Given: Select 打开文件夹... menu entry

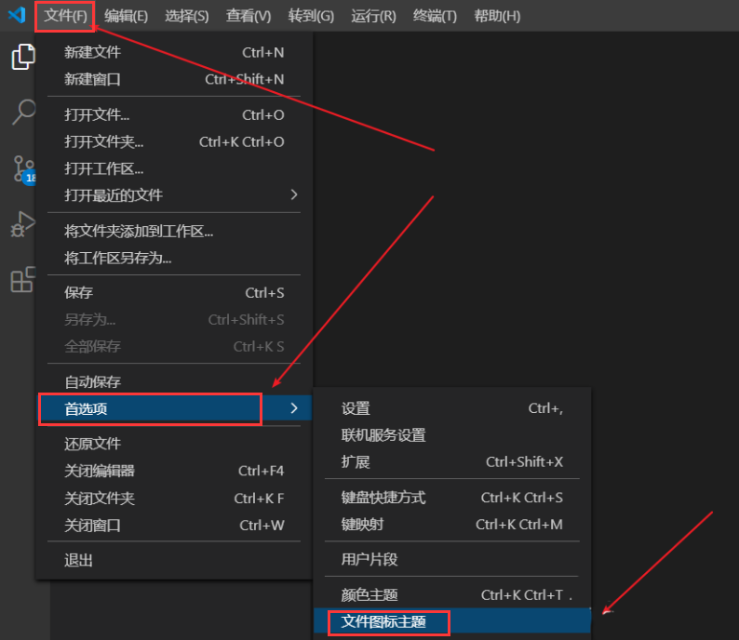Looking at the screenshot, I should 174,141.
